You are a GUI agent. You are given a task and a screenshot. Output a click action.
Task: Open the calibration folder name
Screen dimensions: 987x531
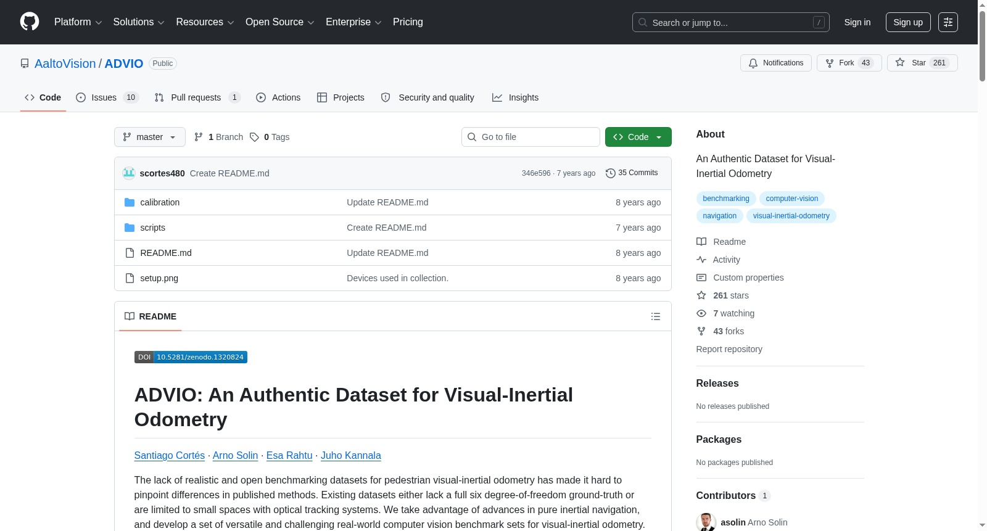click(160, 202)
